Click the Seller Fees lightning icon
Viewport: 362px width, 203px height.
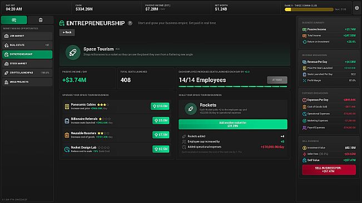(x=304, y=154)
